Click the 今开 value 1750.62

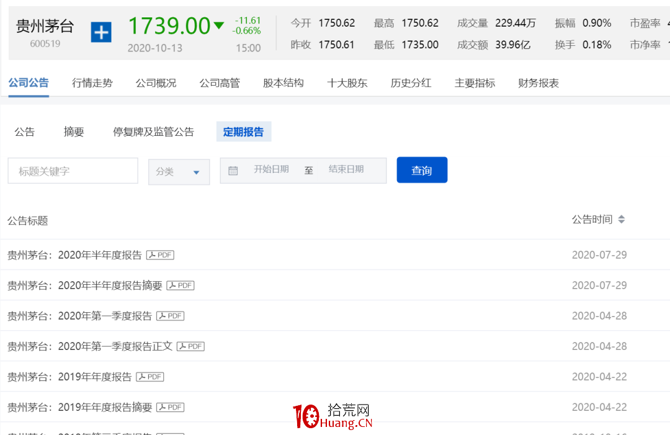click(337, 23)
